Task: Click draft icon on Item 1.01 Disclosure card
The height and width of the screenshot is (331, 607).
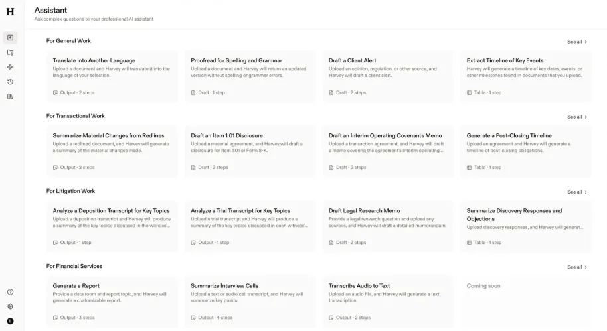Action: click(193, 168)
